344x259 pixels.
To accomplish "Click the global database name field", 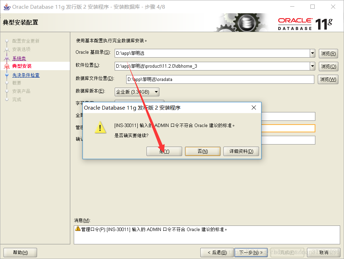I will (288, 116).
